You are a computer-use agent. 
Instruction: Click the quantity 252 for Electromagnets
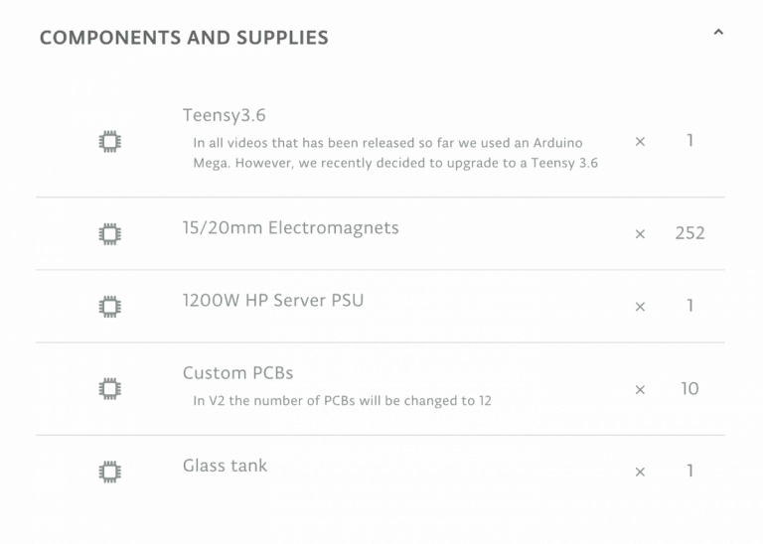point(689,233)
